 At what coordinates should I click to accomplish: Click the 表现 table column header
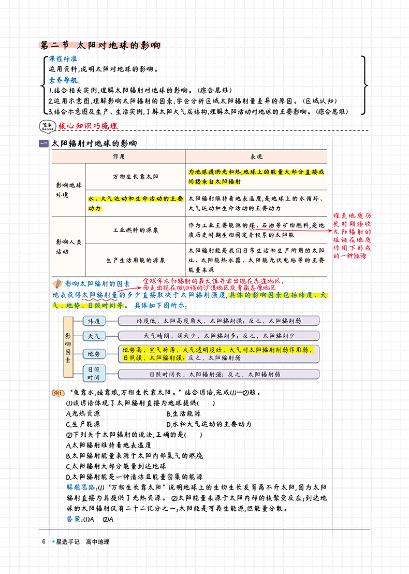(256, 156)
